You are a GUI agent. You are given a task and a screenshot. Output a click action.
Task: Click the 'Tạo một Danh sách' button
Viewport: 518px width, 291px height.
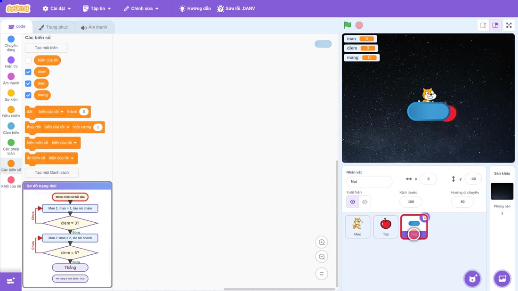pyautogui.click(x=52, y=172)
